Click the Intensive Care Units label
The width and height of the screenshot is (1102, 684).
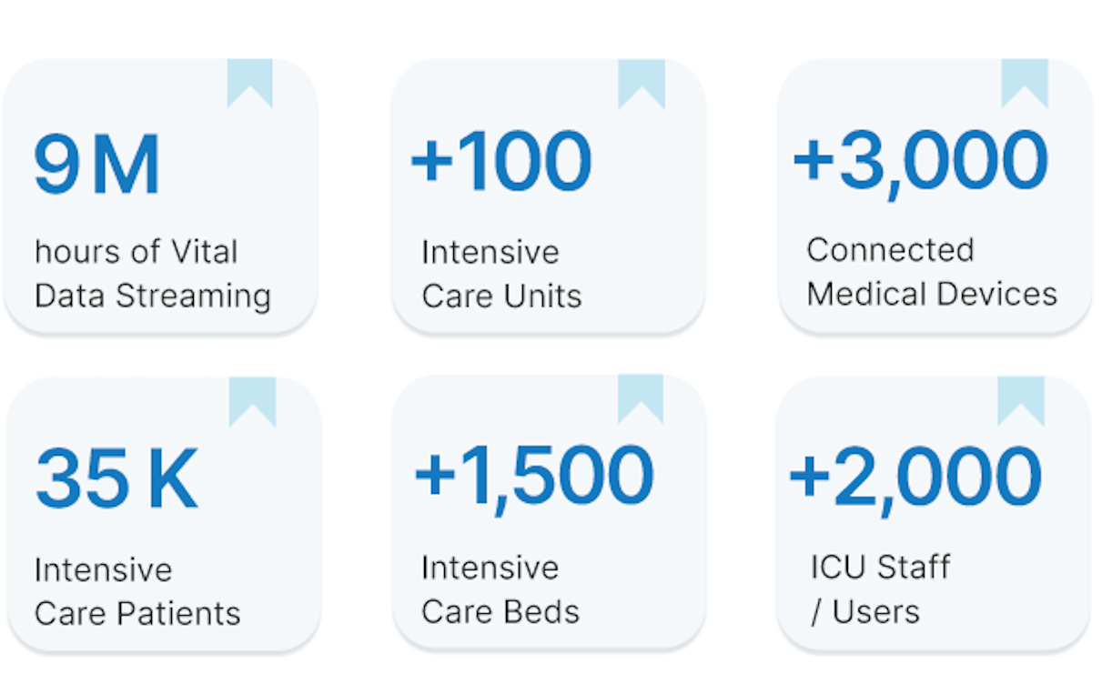tap(501, 275)
